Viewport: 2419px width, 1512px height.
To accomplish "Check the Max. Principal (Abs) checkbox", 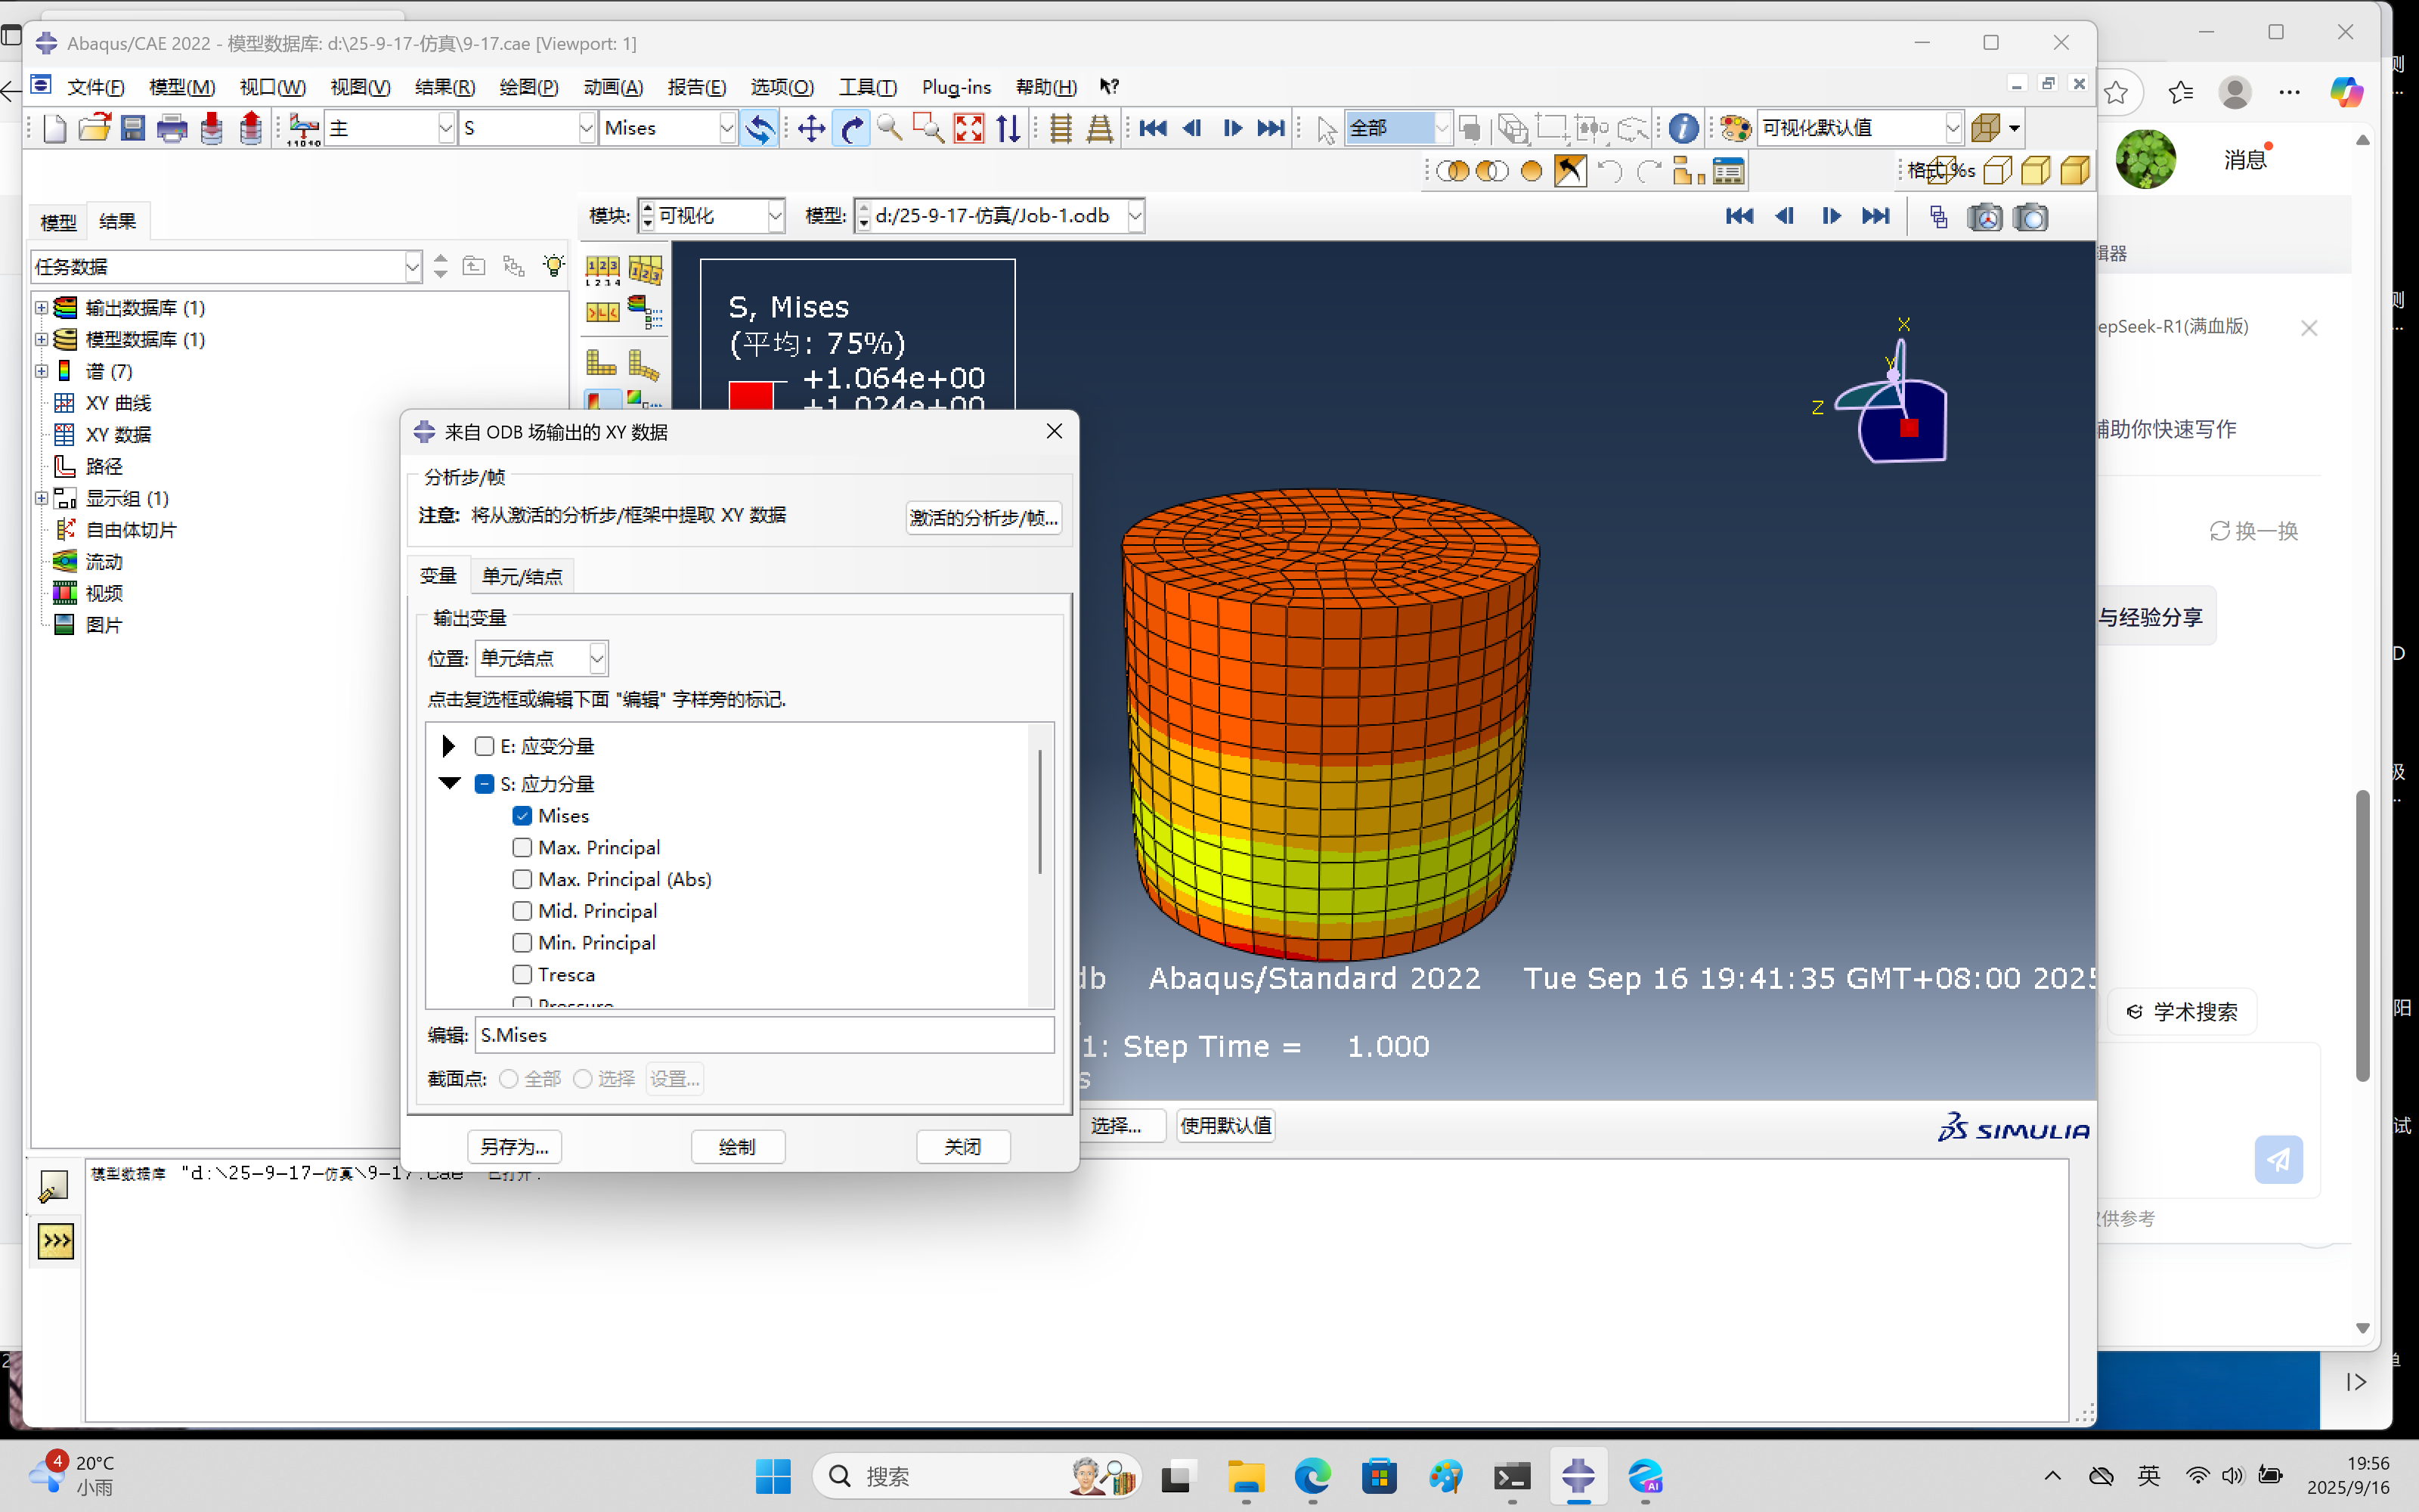I will pos(522,880).
